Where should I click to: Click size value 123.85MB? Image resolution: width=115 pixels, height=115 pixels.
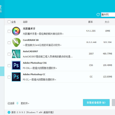pos(107,77)
